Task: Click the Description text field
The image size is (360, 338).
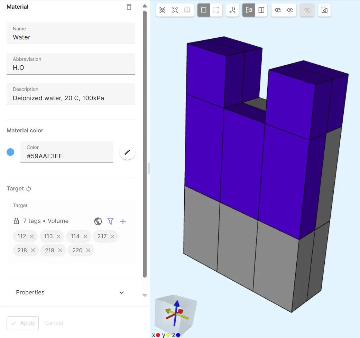Action: click(x=71, y=98)
